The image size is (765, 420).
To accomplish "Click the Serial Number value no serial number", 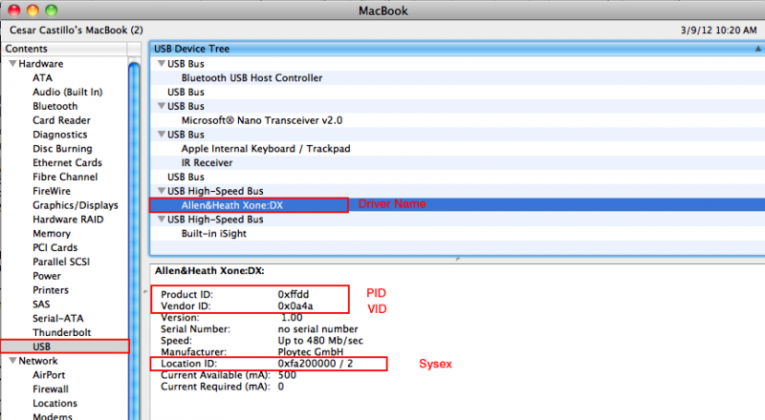I will (317, 329).
